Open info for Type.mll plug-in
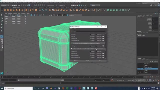This screenshot has height=90, width=160. (103, 36)
